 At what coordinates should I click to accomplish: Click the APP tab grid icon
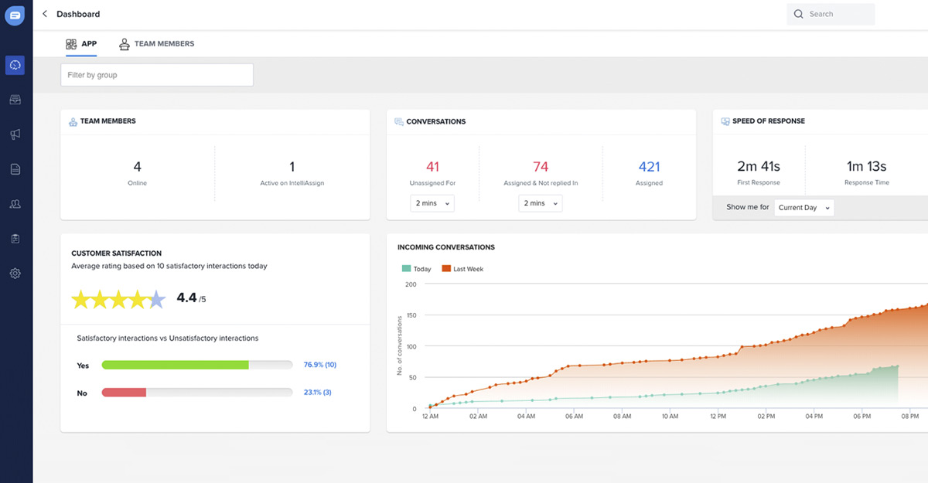click(71, 44)
